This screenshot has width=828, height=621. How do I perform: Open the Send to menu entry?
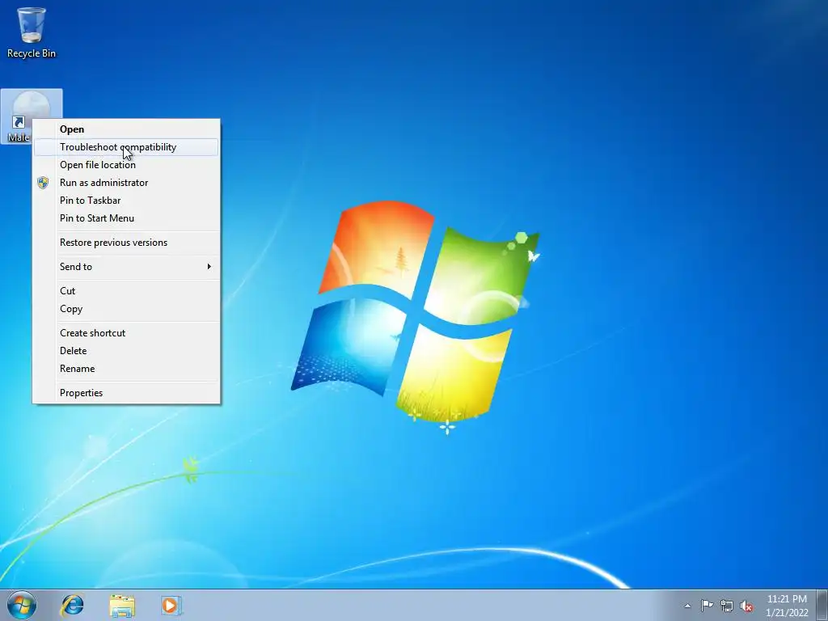point(125,267)
